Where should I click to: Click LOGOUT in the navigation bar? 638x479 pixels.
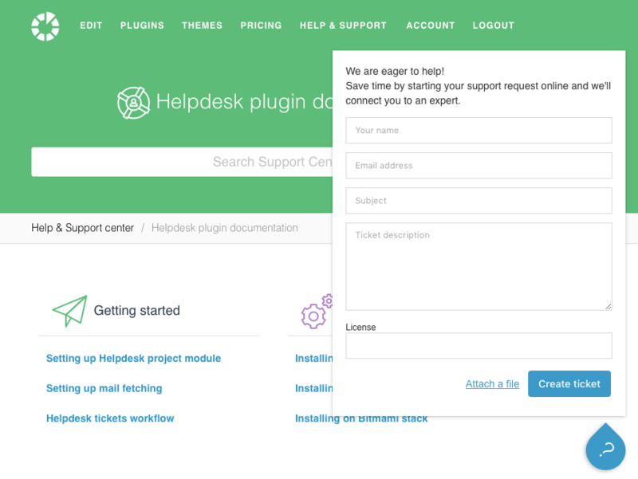[x=493, y=25]
